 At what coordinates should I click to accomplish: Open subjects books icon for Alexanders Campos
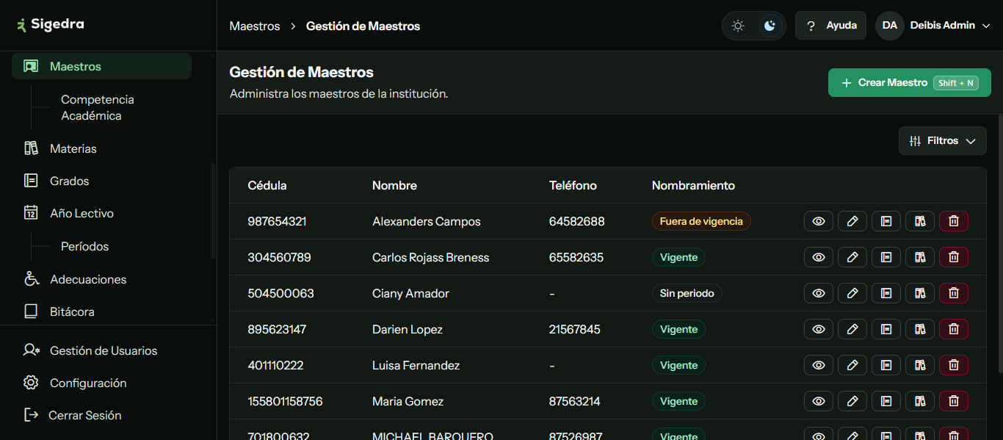pyautogui.click(x=920, y=221)
